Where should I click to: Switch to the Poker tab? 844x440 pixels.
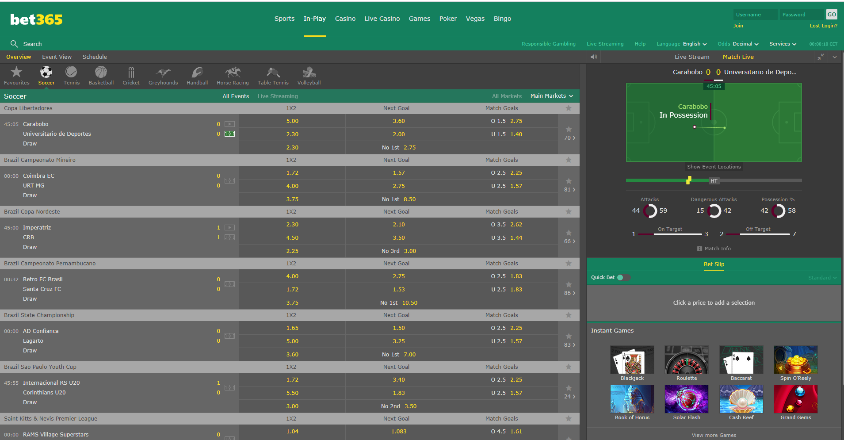tap(448, 19)
